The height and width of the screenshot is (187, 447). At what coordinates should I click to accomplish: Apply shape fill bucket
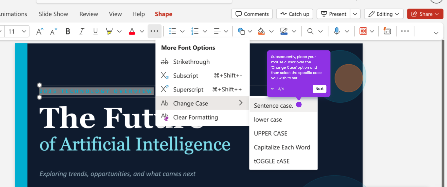[x=261, y=31]
